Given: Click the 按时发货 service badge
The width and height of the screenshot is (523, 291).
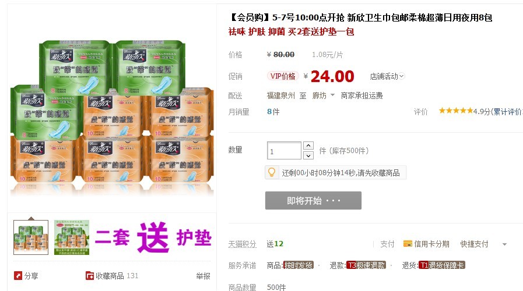Looking at the screenshot, I should tap(298, 265).
